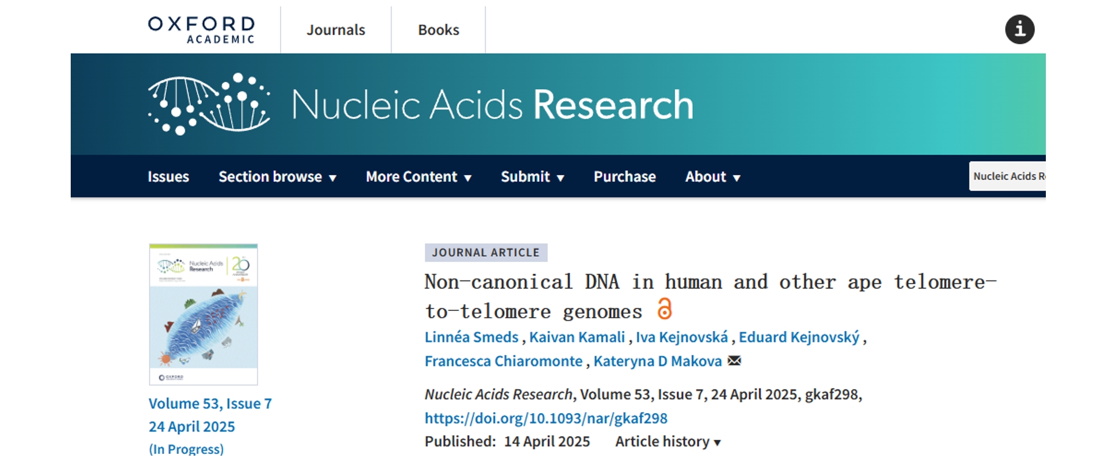This screenshot has width=1093, height=466.
Task: Select the Purchase menu item
Action: (624, 176)
